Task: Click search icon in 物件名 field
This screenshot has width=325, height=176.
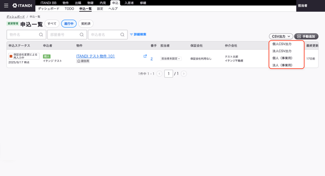Action: click(41, 34)
